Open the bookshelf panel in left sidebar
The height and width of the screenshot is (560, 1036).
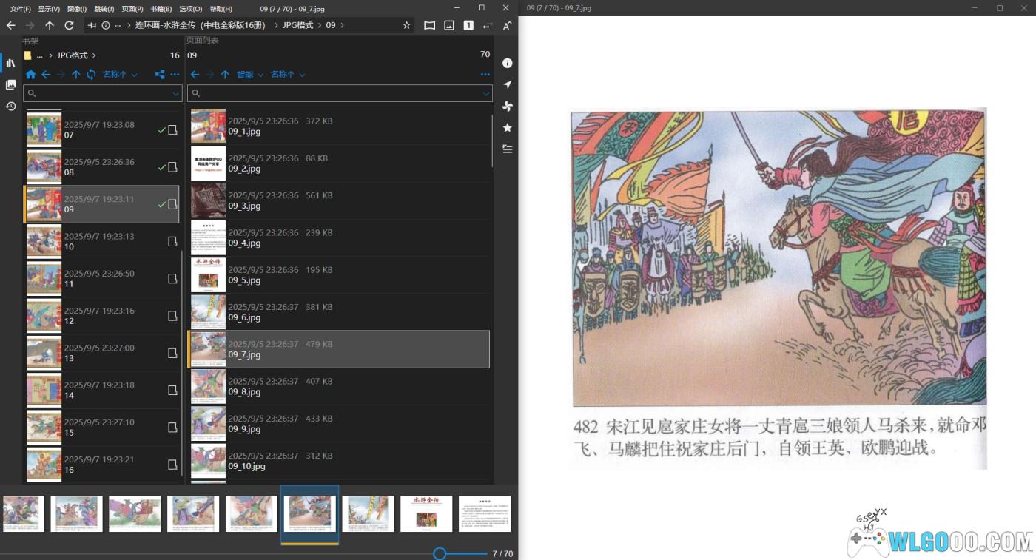tap(10, 64)
